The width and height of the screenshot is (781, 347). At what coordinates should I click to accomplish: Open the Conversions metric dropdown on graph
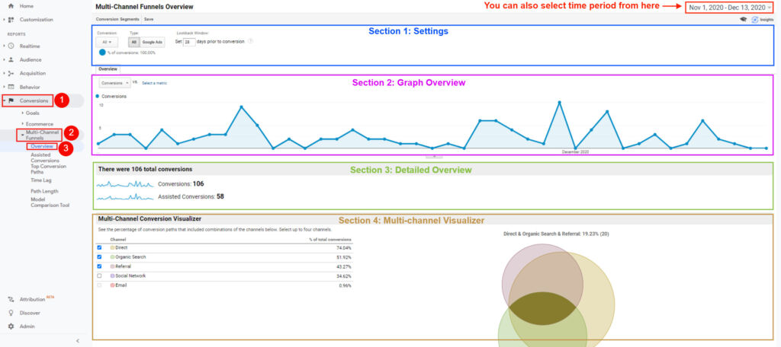(114, 83)
